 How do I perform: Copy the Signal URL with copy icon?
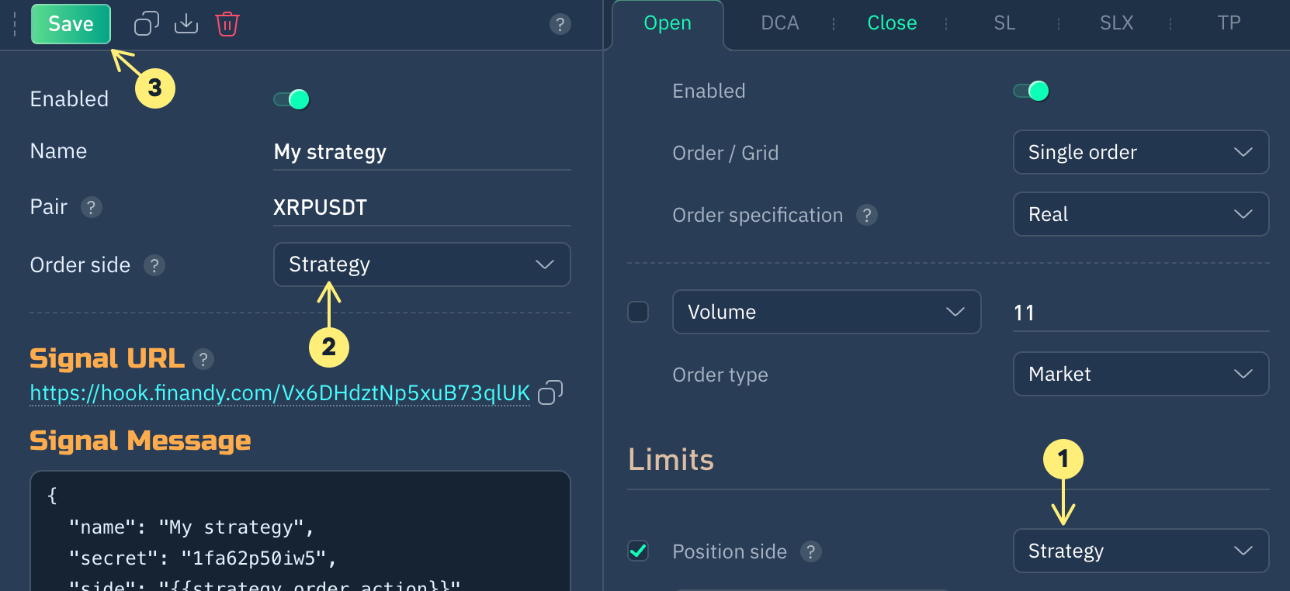pyautogui.click(x=550, y=392)
